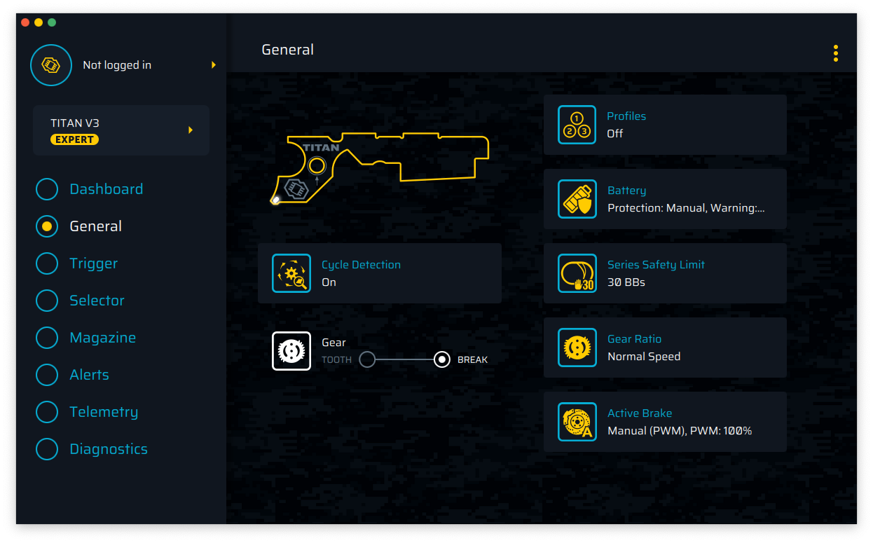873x543 pixels.
Task: Open the Gear Ratio icon
Action: [x=577, y=348]
